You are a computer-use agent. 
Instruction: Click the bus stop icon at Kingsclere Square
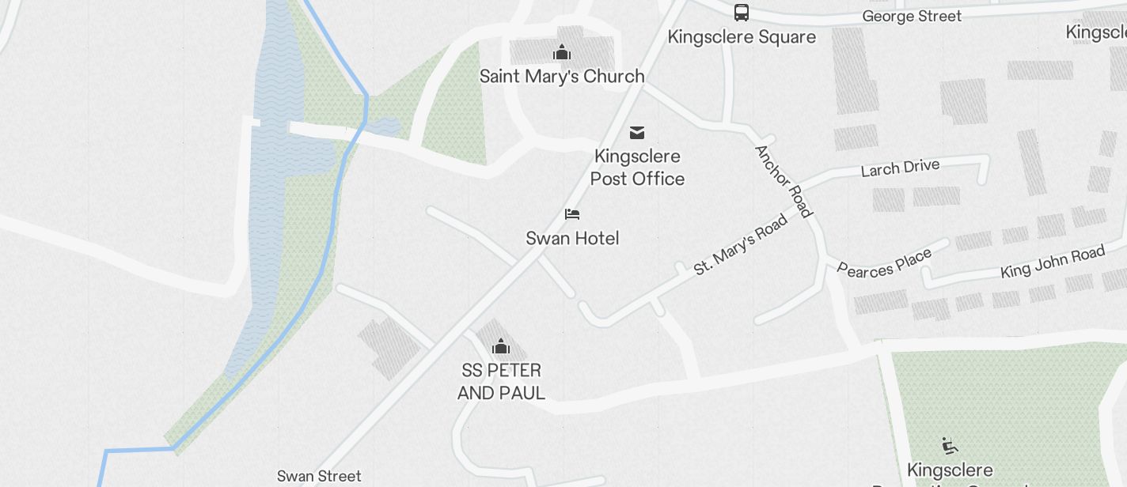(742, 12)
